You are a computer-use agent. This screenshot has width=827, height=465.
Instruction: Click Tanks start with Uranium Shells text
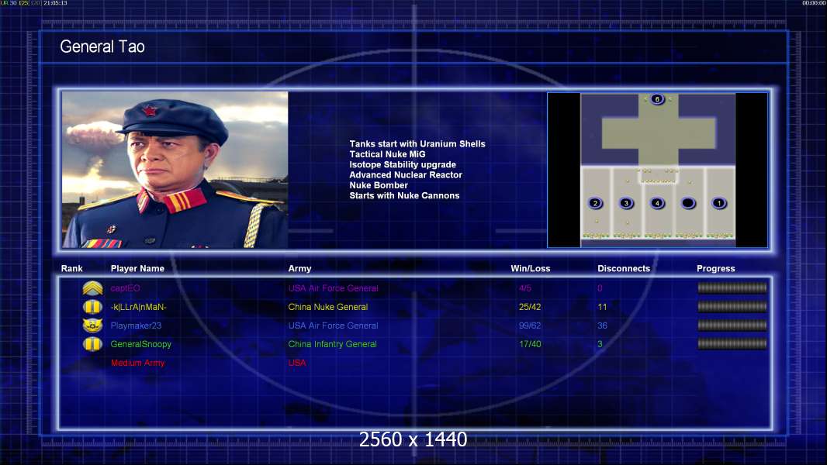pos(417,144)
